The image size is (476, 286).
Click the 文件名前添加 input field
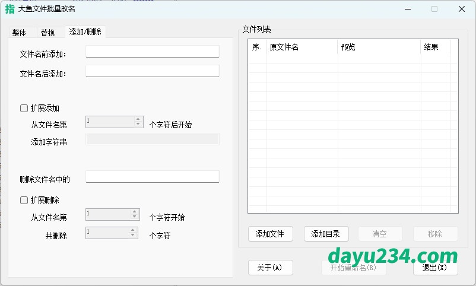point(152,52)
